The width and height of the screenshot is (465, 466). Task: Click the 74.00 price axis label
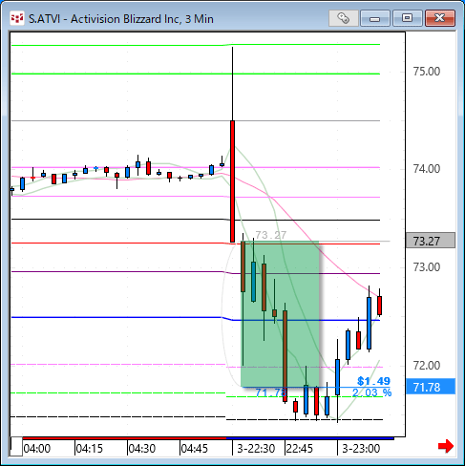pos(427,169)
